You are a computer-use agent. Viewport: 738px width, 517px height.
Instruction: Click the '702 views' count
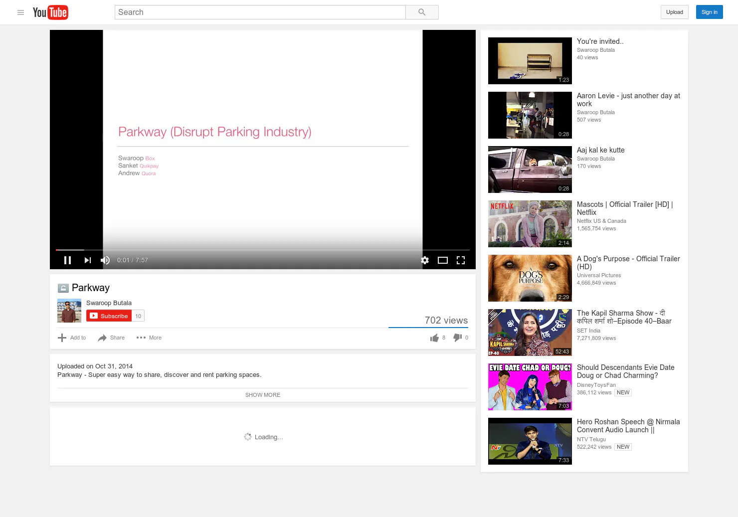[446, 321]
